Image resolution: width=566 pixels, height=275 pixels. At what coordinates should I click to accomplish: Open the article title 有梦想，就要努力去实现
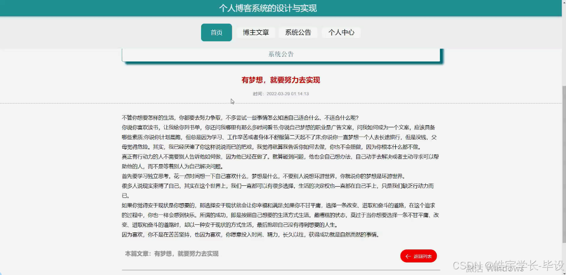[x=281, y=79]
